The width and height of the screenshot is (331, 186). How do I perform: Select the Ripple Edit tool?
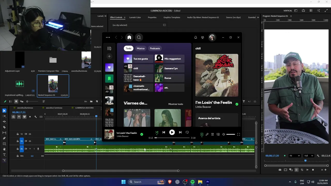(4, 122)
